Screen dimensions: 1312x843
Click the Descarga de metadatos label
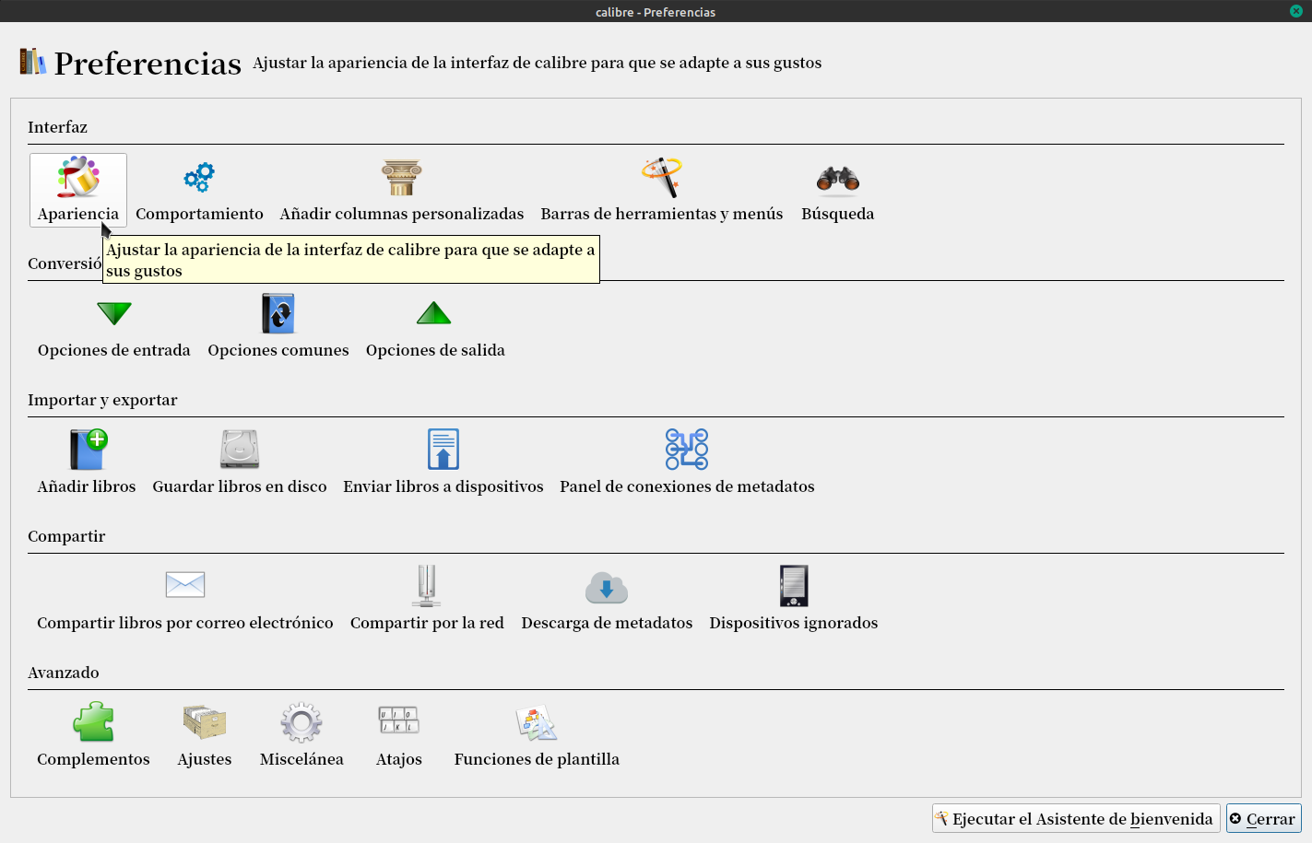tap(607, 623)
